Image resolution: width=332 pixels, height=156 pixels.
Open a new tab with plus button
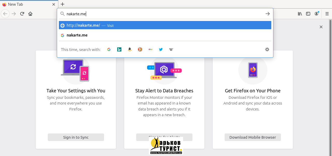(x=63, y=4)
